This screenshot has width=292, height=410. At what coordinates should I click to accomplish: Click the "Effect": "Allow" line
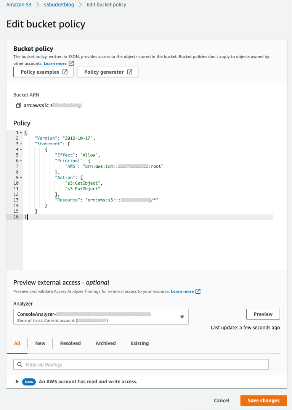[x=77, y=155]
